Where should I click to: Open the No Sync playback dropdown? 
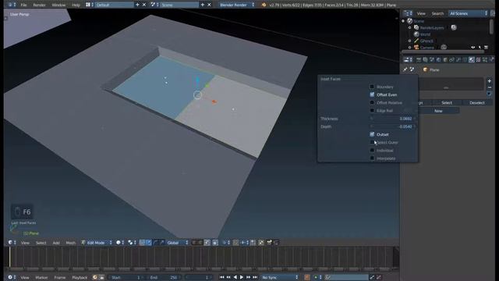[280, 278]
